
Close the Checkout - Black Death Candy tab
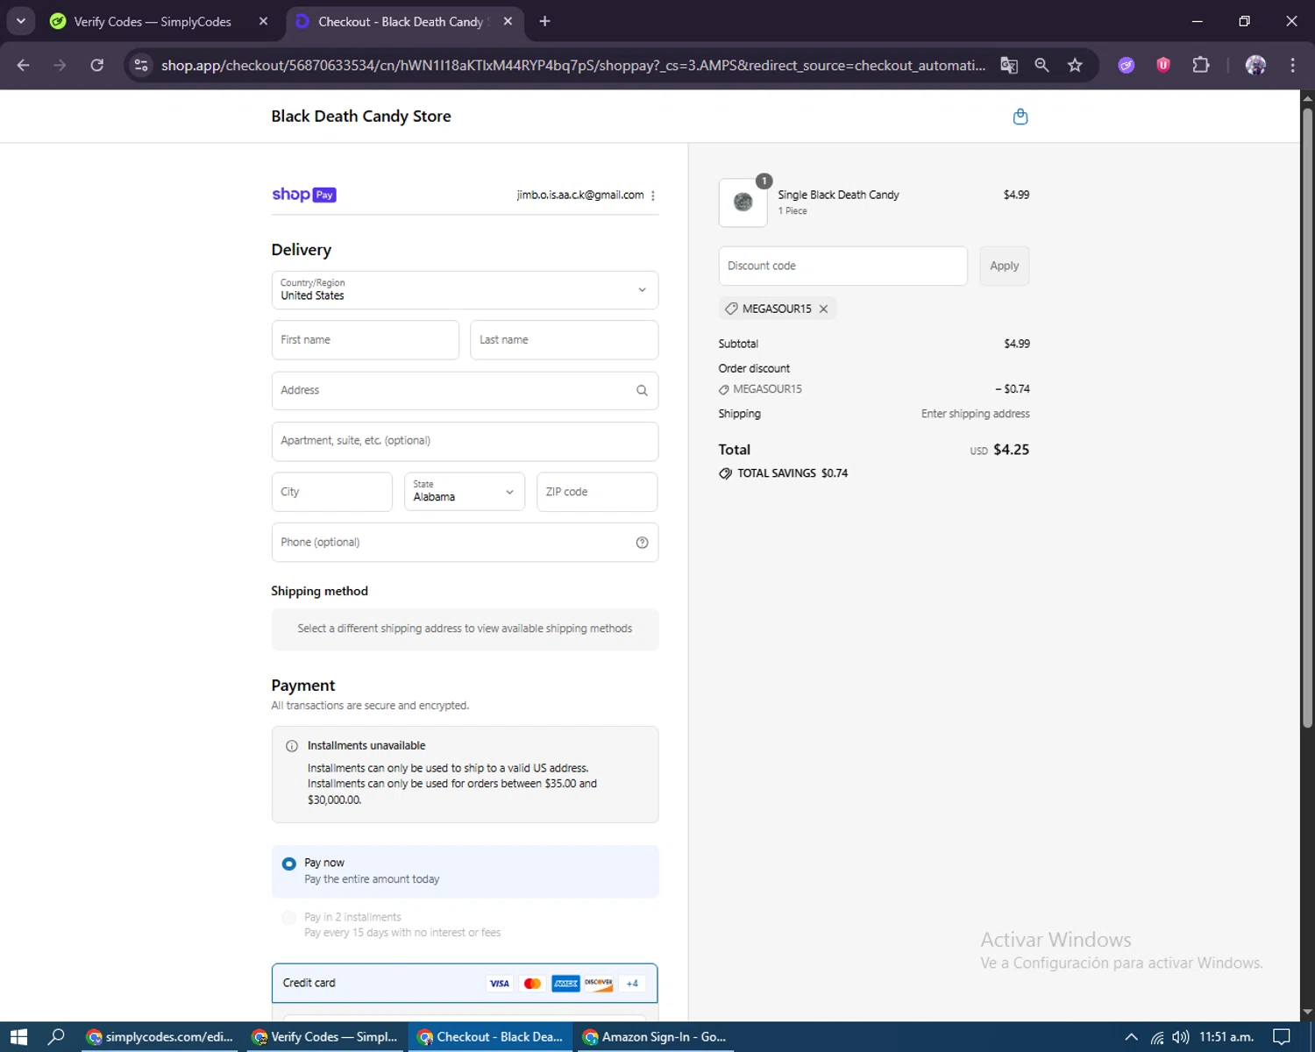508,21
